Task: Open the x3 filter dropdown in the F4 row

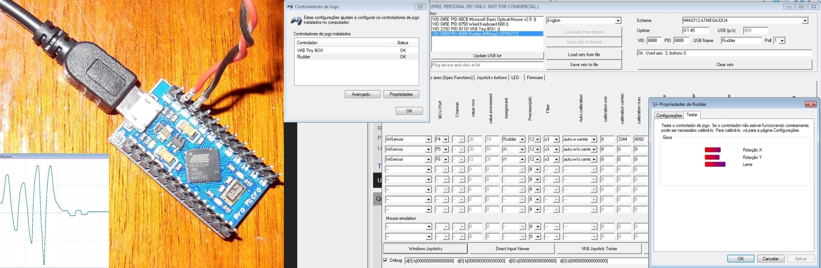Action: [556, 139]
